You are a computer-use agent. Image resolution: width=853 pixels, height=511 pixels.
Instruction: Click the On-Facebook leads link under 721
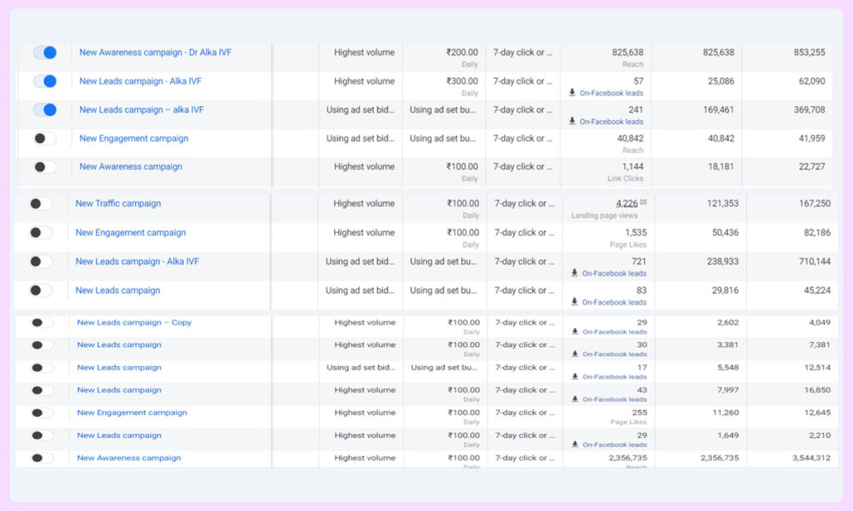tap(614, 274)
